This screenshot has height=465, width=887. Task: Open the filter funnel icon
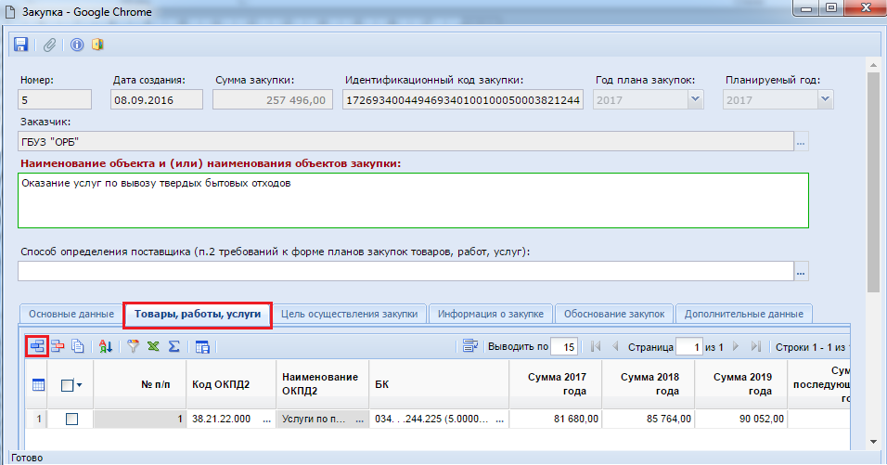point(133,346)
